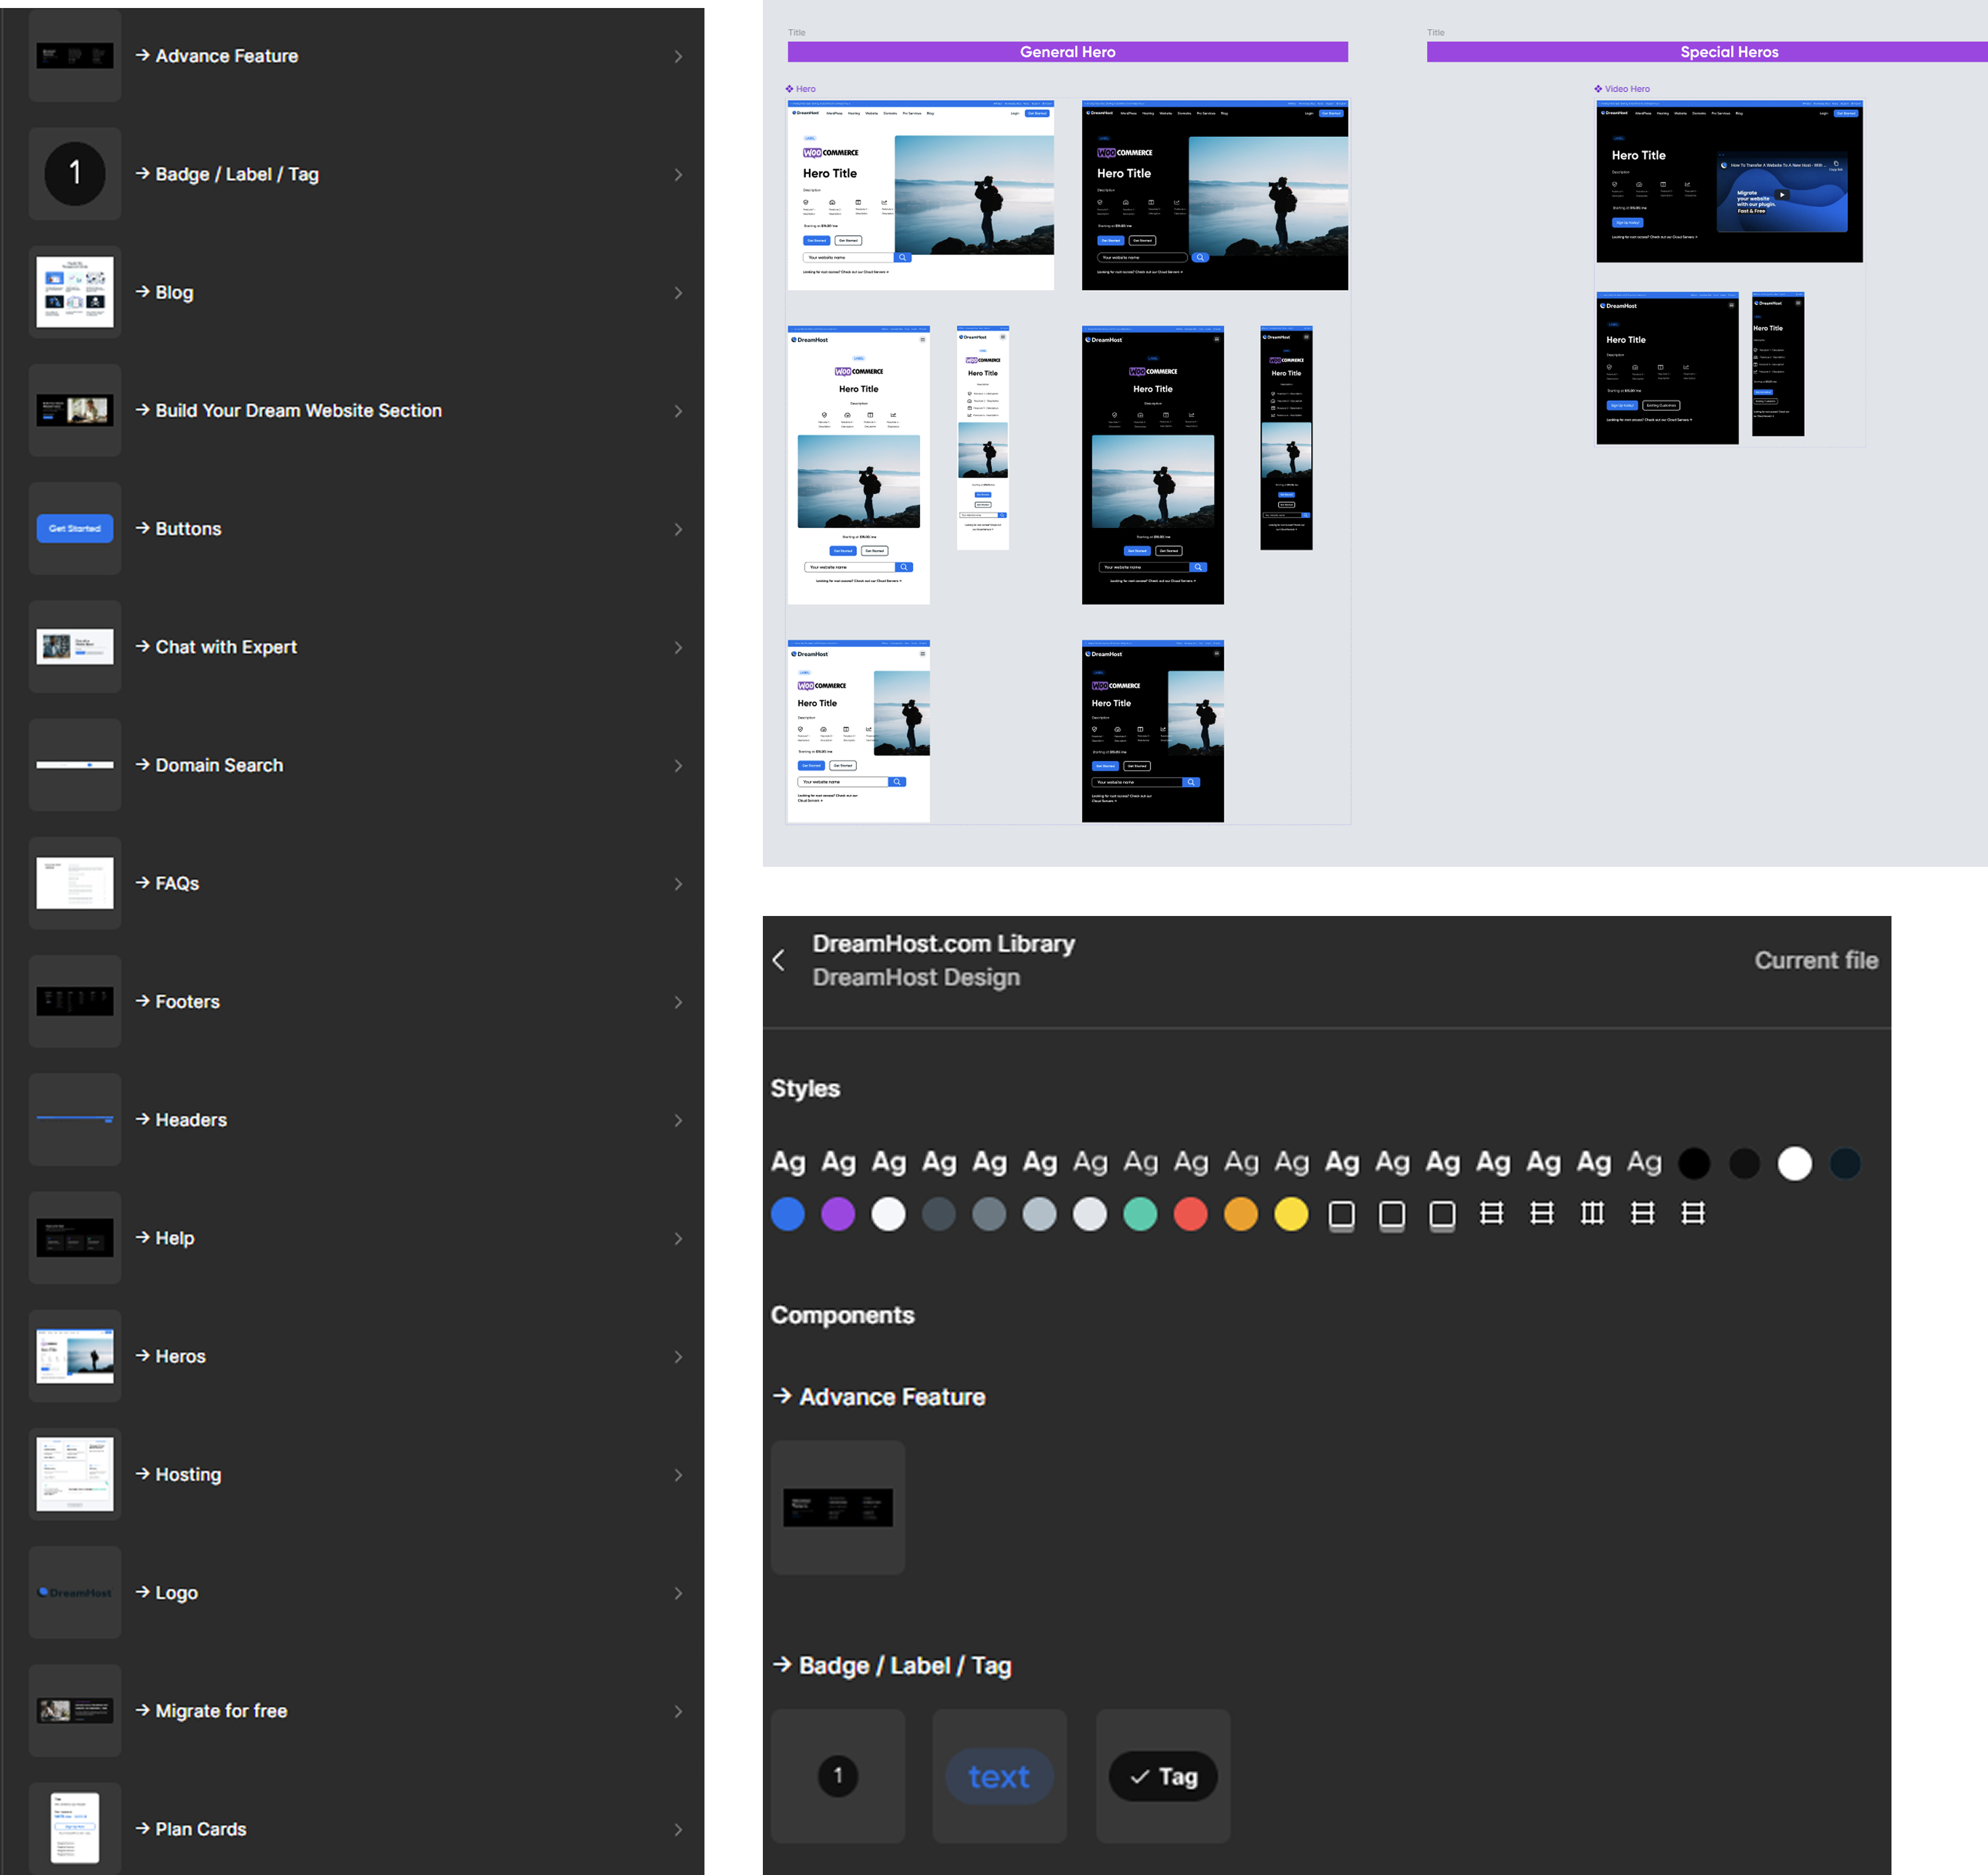Screen dimensions: 1988x1875
Task: Pick the purple color style swatch
Action: point(838,1214)
